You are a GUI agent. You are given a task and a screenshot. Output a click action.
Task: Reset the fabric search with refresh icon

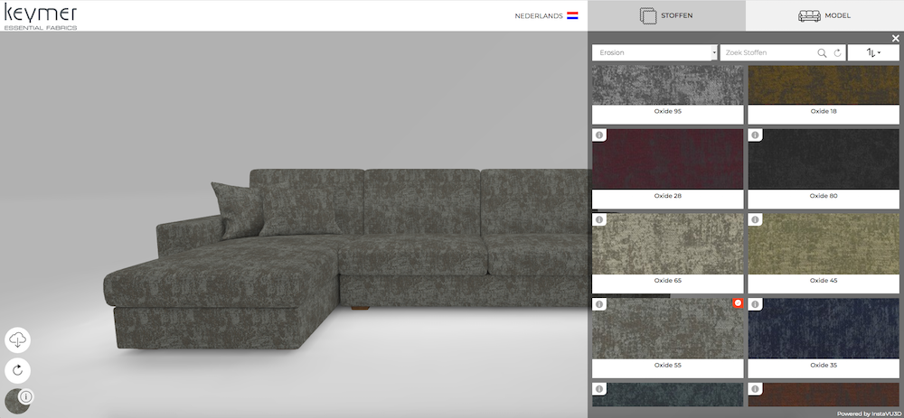838,53
